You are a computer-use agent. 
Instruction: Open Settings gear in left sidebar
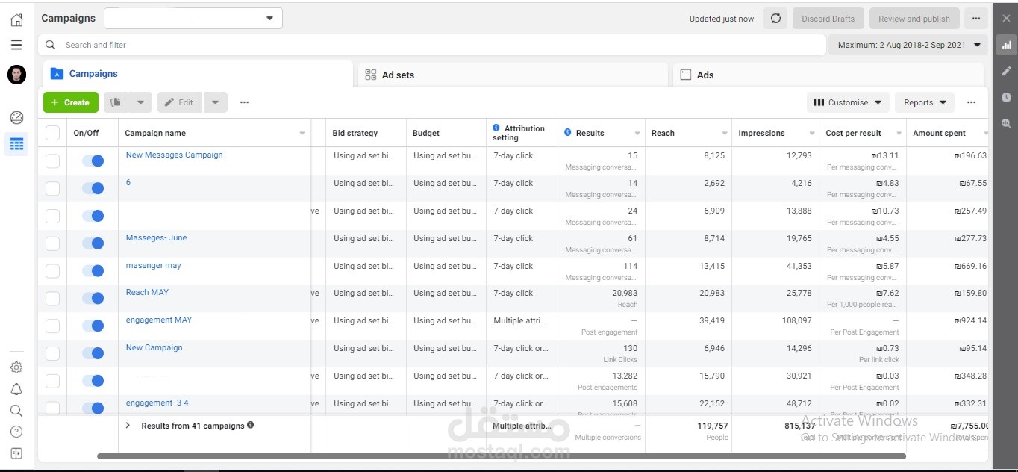[x=16, y=367]
